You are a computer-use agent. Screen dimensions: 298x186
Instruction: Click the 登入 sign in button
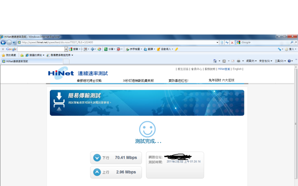click(290, 49)
